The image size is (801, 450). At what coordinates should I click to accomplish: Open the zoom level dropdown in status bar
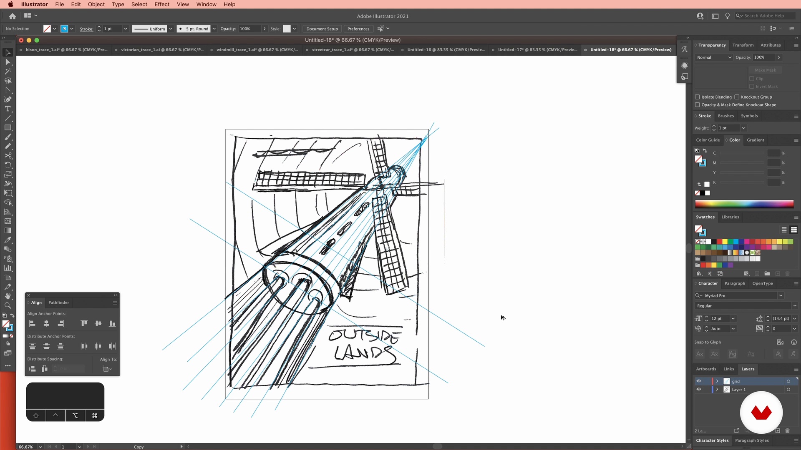[x=40, y=447]
